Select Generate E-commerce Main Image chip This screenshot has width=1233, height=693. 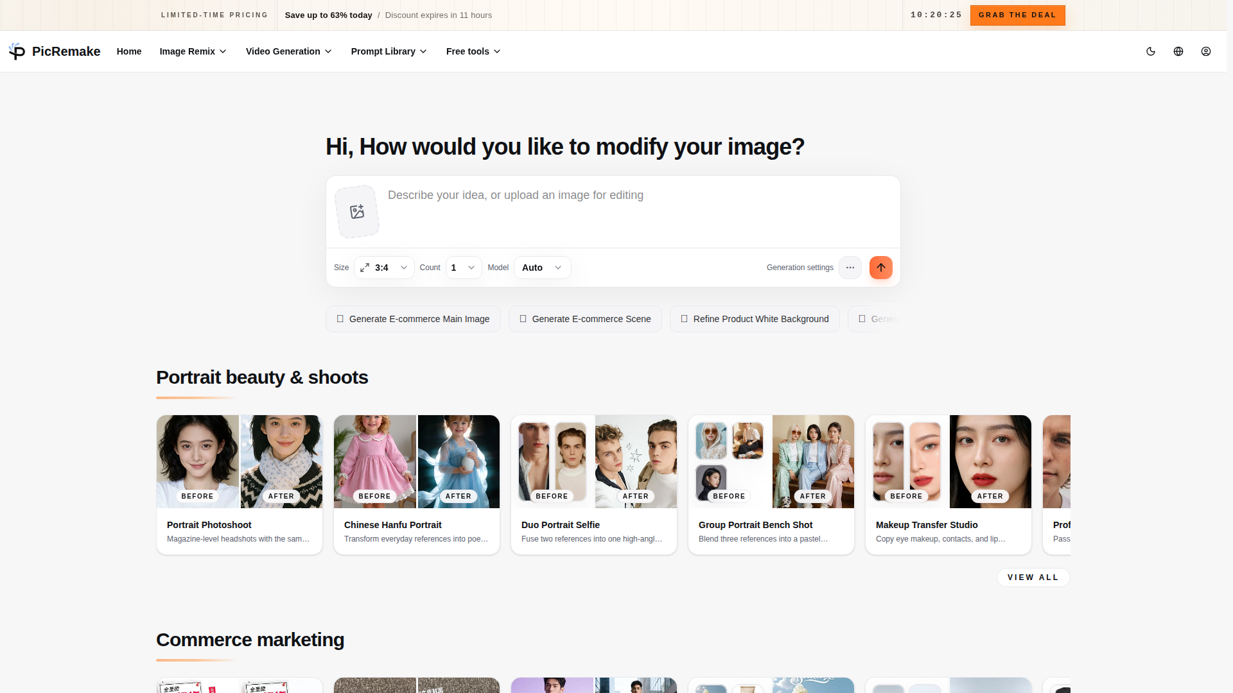(x=413, y=319)
